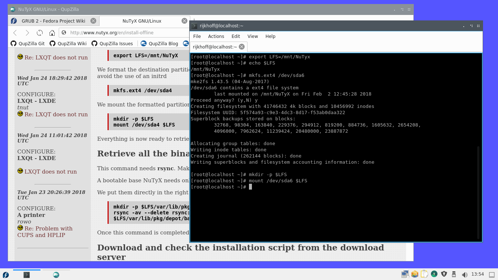Open the Edit menu in terminal
This screenshot has width=498, height=280.
click(236, 36)
